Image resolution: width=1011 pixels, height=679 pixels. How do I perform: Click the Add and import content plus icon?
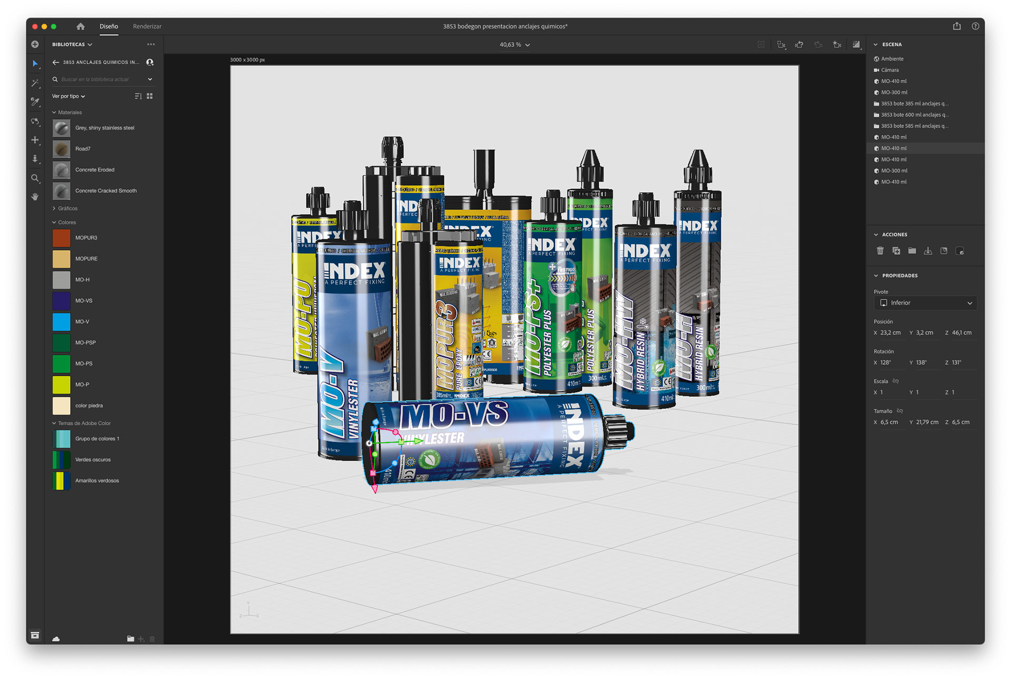click(x=35, y=44)
